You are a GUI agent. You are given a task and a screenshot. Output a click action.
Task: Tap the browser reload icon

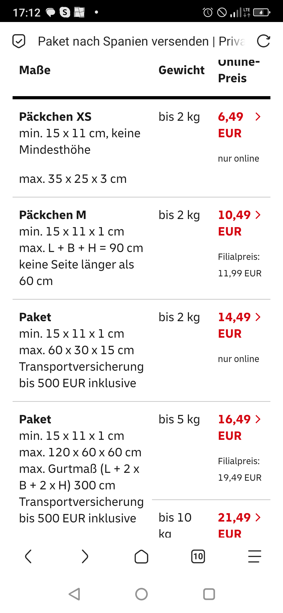click(x=263, y=41)
